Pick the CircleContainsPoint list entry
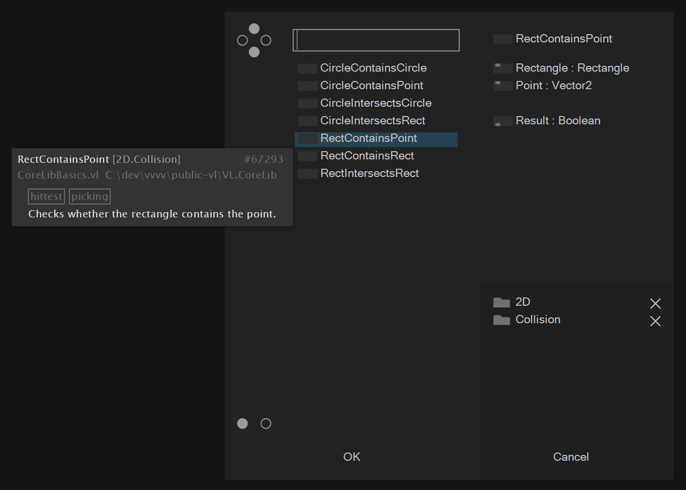Viewport: 686px width, 490px height. point(372,86)
